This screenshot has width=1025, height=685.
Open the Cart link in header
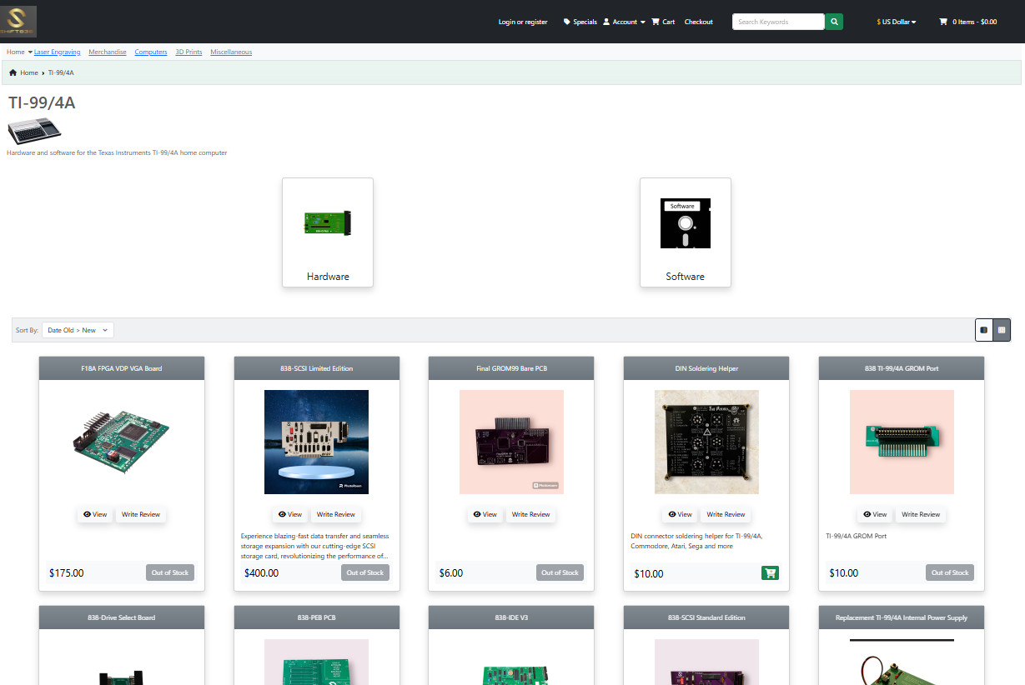tap(663, 22)
